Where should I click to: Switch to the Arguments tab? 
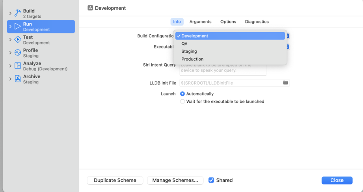(200, 22)
